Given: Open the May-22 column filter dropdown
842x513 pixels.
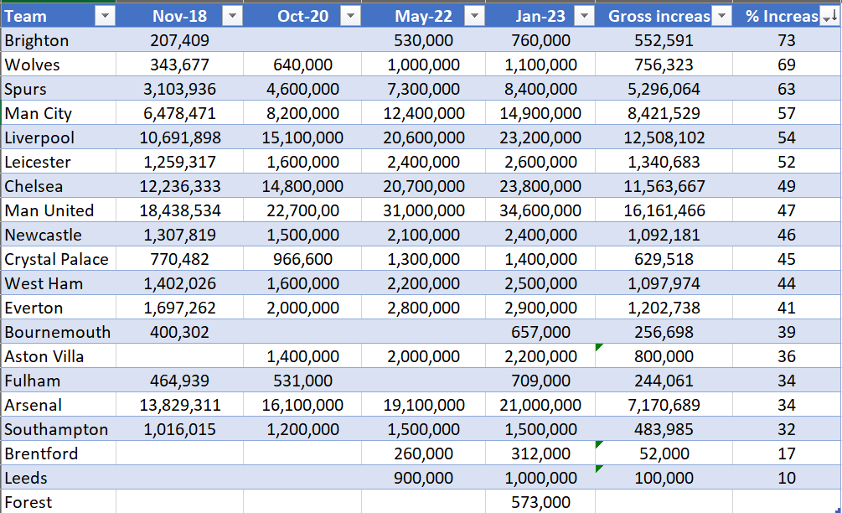Looking at the screenshot, I should (x=474, y=16).
